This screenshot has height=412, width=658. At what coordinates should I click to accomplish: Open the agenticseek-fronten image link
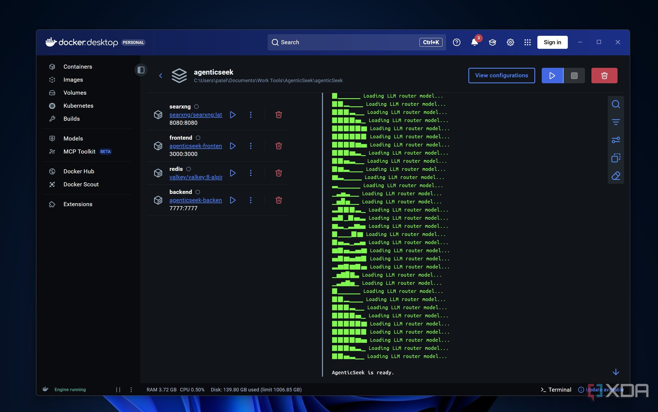[x=196, y=146]
